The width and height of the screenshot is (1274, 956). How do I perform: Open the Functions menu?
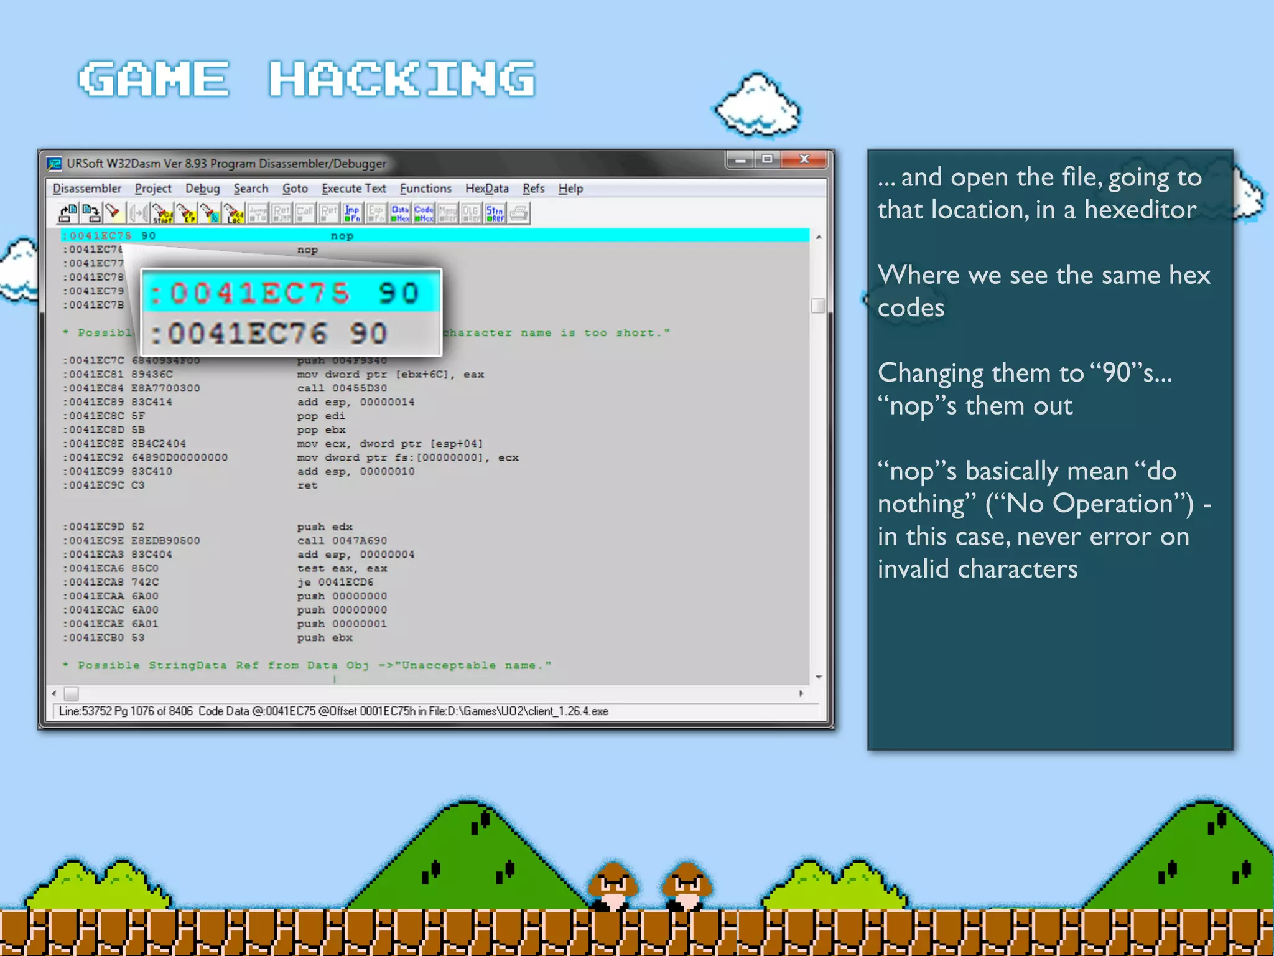(425, 189)
